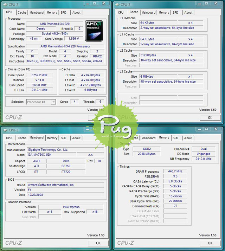This screenshot has height=251, width=225.
Task: Click OK button in Cache window
Action: [210, 118]
